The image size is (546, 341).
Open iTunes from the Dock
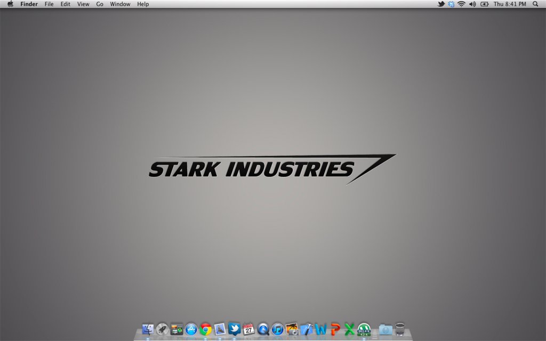277,329
